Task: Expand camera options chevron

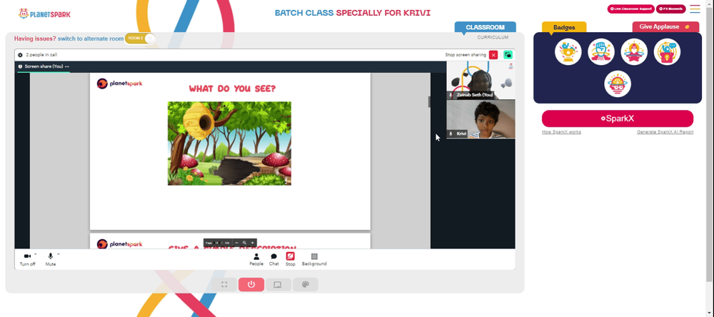Action: coord(35,254)
